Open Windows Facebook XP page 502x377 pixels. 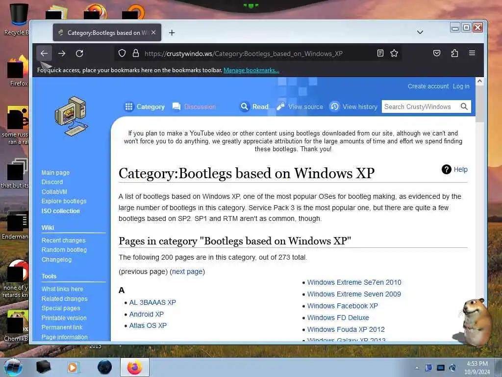(x=343, y=306)
